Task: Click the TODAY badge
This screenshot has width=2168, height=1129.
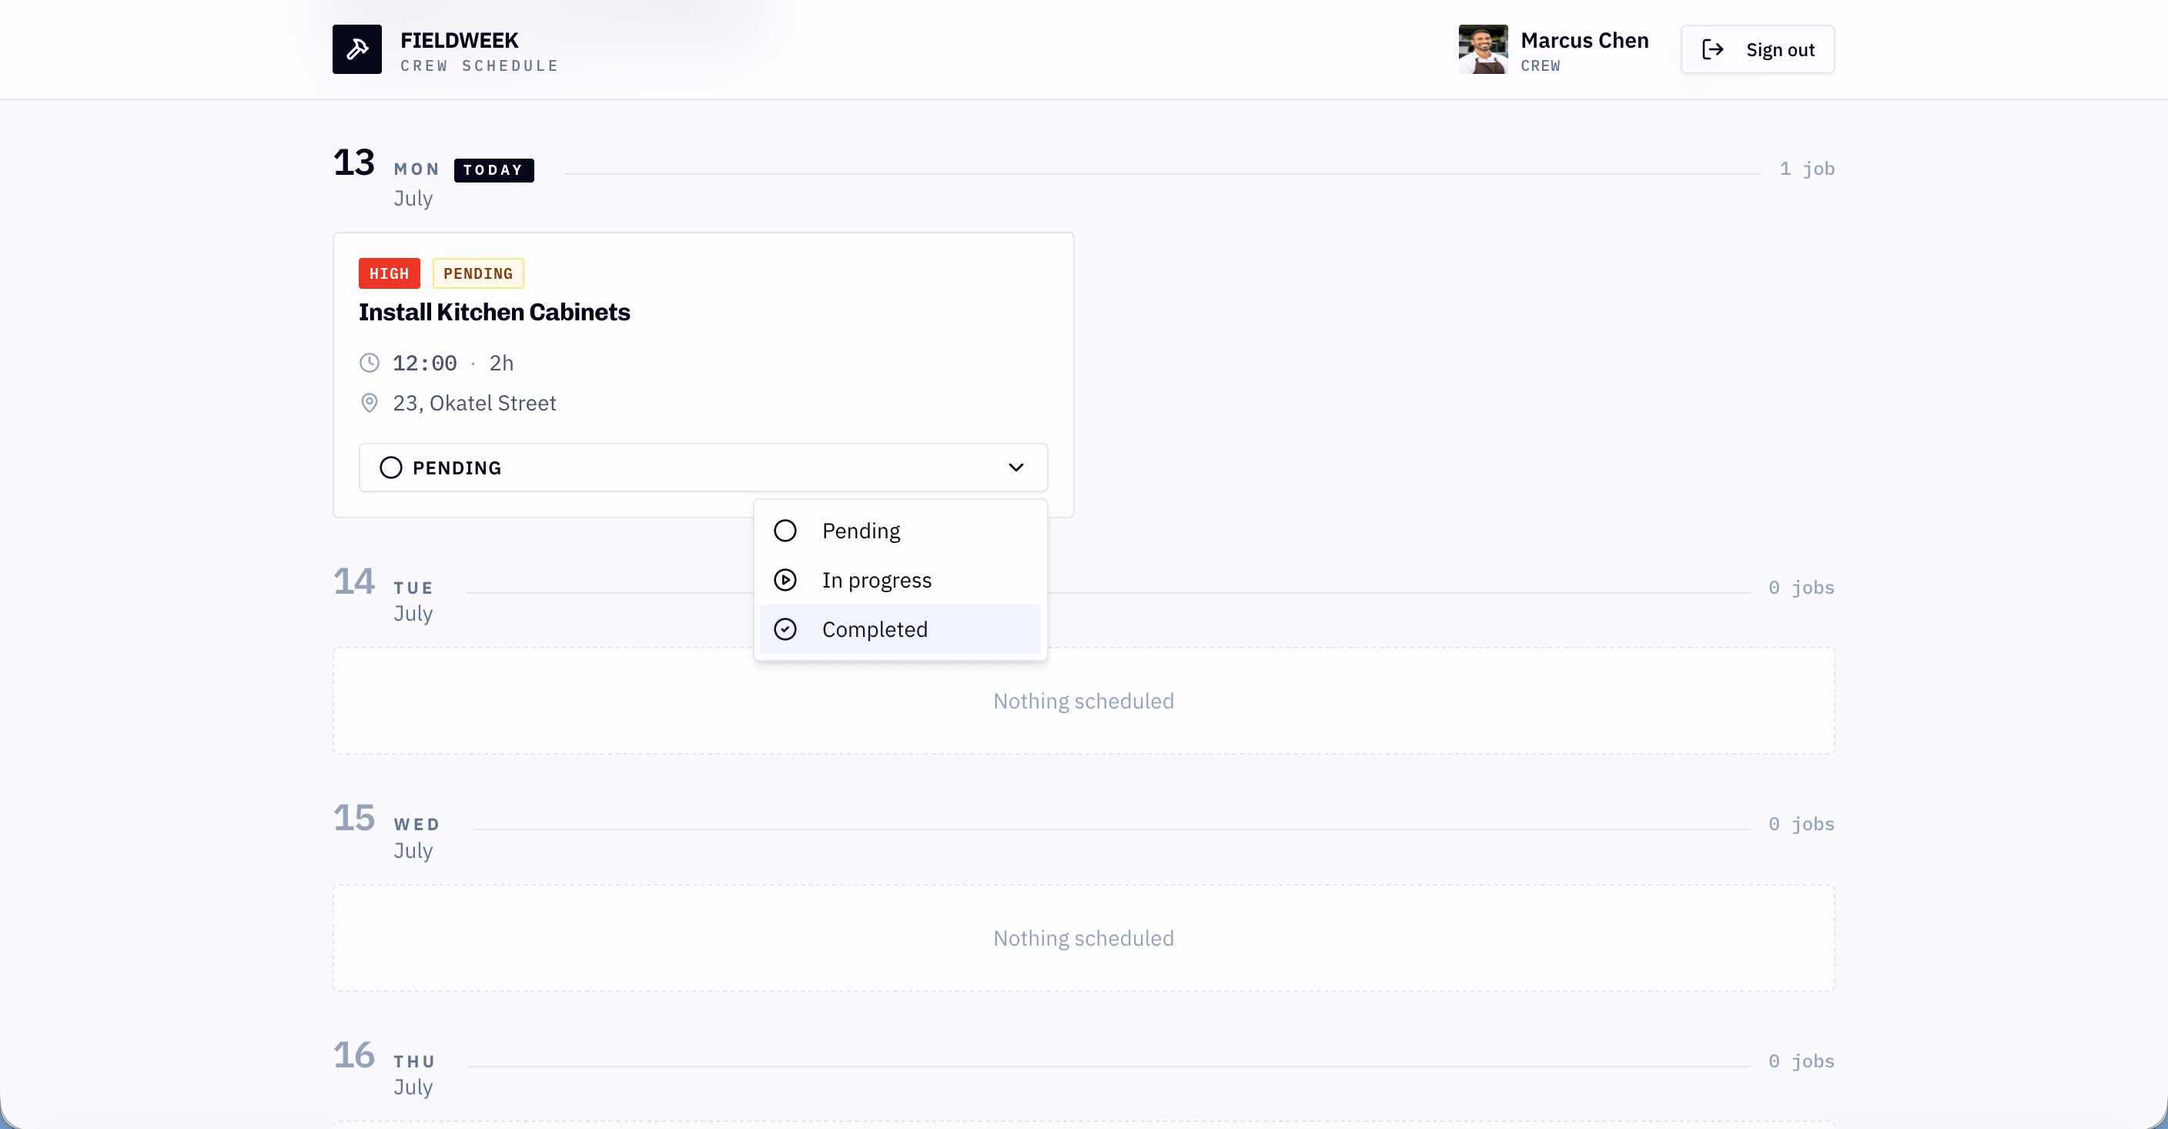Action: [x=494, y=170]
